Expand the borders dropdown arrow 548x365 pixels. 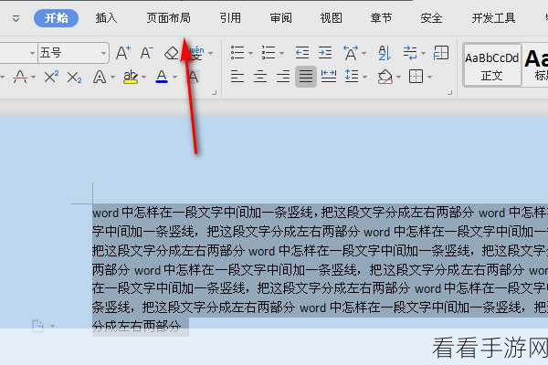click(x=429, y=77)
